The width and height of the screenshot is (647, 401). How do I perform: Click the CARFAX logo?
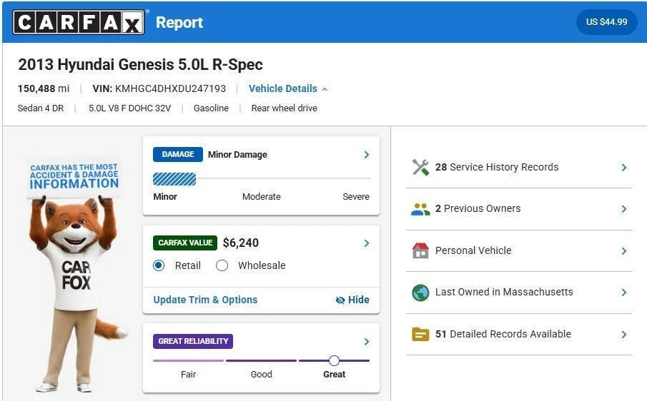pos(79,22)
